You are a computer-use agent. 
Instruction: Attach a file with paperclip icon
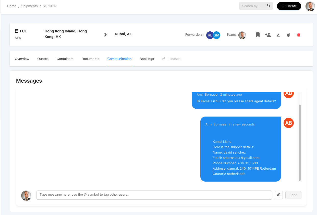(279, 195)
